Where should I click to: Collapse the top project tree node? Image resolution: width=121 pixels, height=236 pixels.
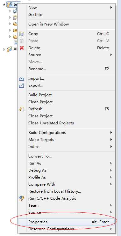(x=4, y=4)
